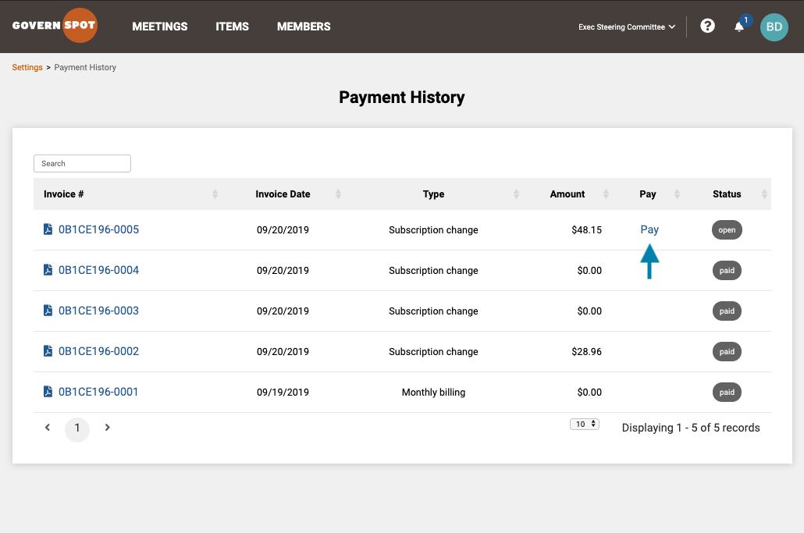This screenshot has width=804, height=533.
Task: Click the Type column header
Action: [433, 194]
